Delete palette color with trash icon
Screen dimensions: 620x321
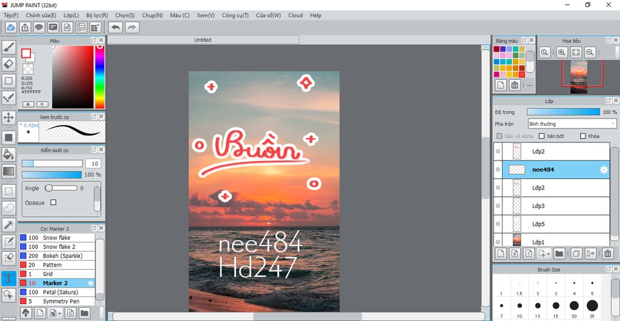[x=515, y=85]
